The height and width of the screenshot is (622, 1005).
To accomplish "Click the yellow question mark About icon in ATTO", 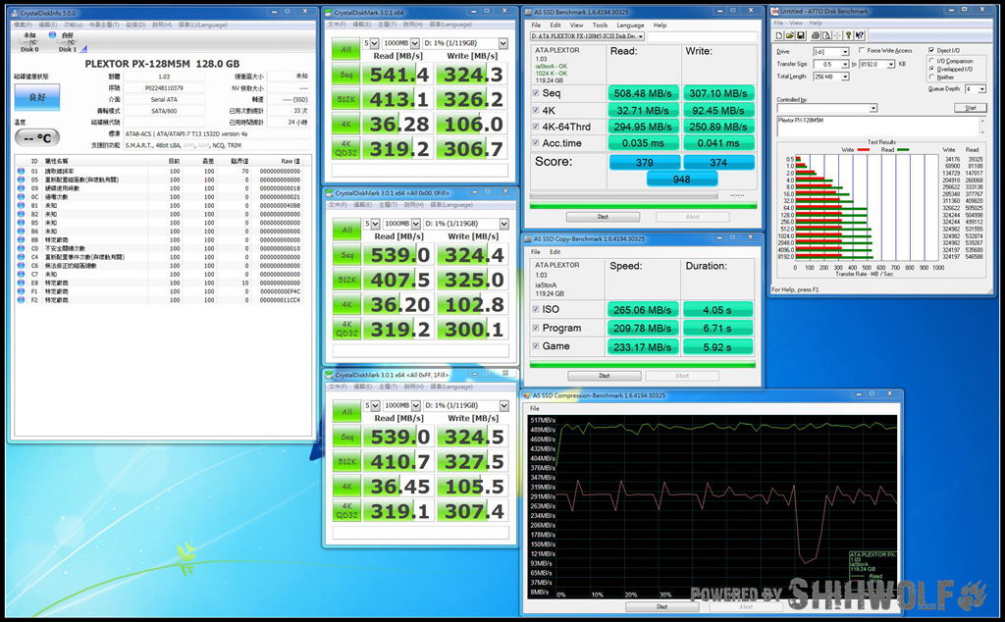I will pos(849,36).
